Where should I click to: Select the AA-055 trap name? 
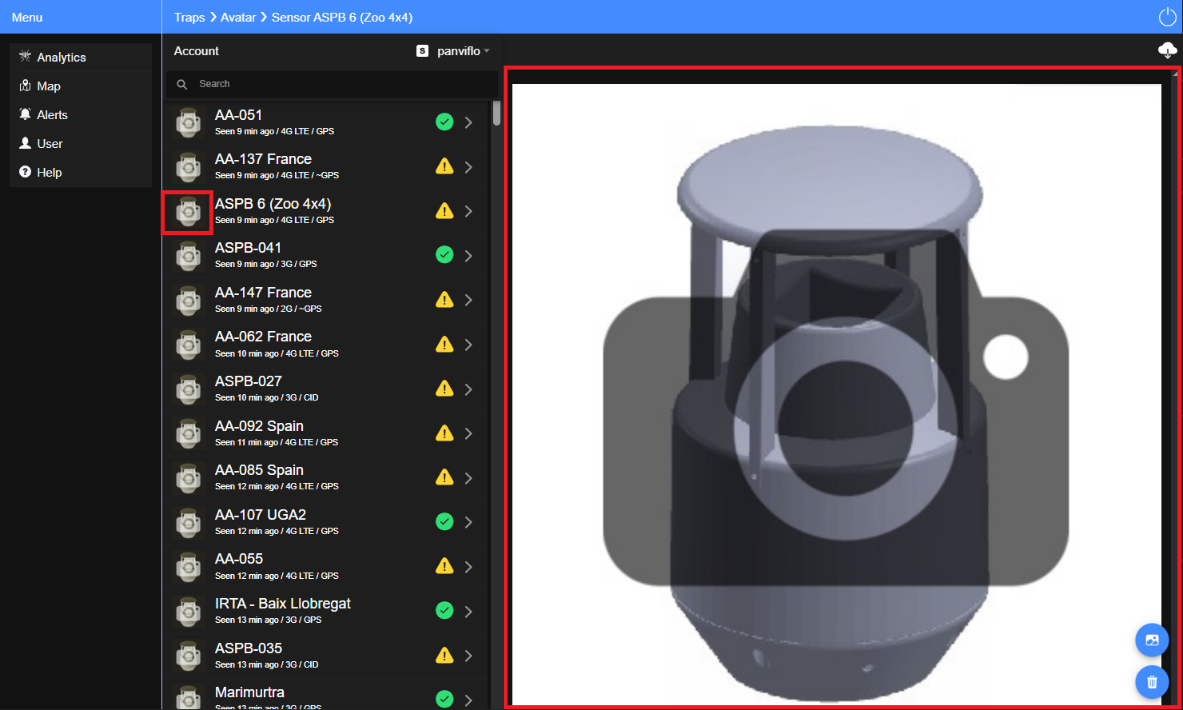[239, 559]
